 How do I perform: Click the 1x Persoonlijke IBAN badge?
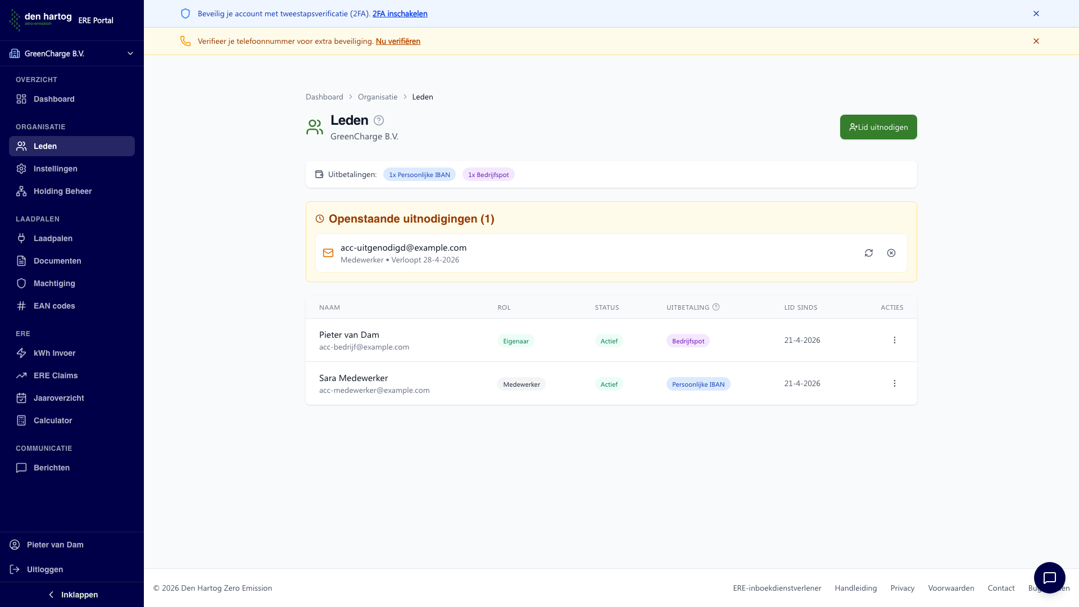(x=419, y=174)
